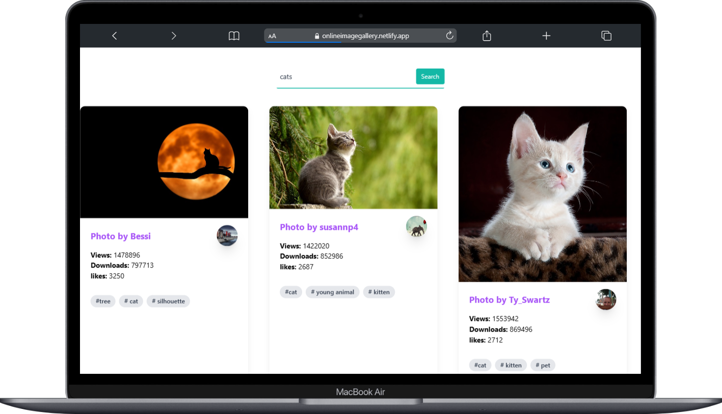Click the onlineimagegallery.netlify.app address field

(360, 36)
